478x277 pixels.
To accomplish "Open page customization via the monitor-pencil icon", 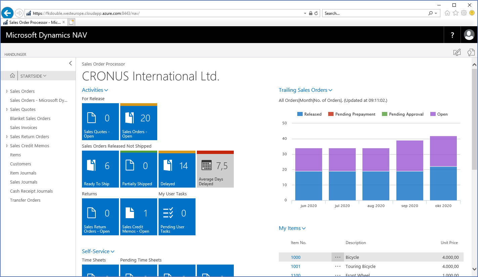I will (x=457, y=52).
